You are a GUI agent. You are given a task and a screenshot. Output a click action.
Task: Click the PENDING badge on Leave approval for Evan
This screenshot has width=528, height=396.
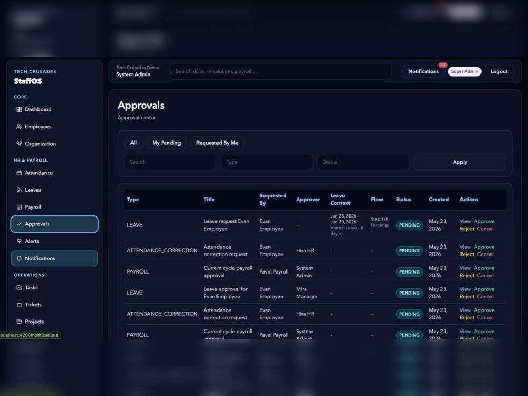click(409, 293)
